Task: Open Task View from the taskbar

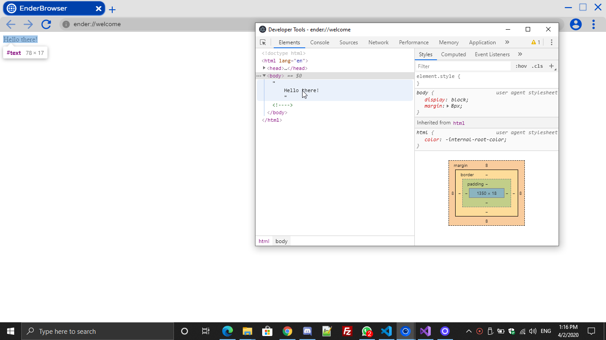Action: click(206, 331)
